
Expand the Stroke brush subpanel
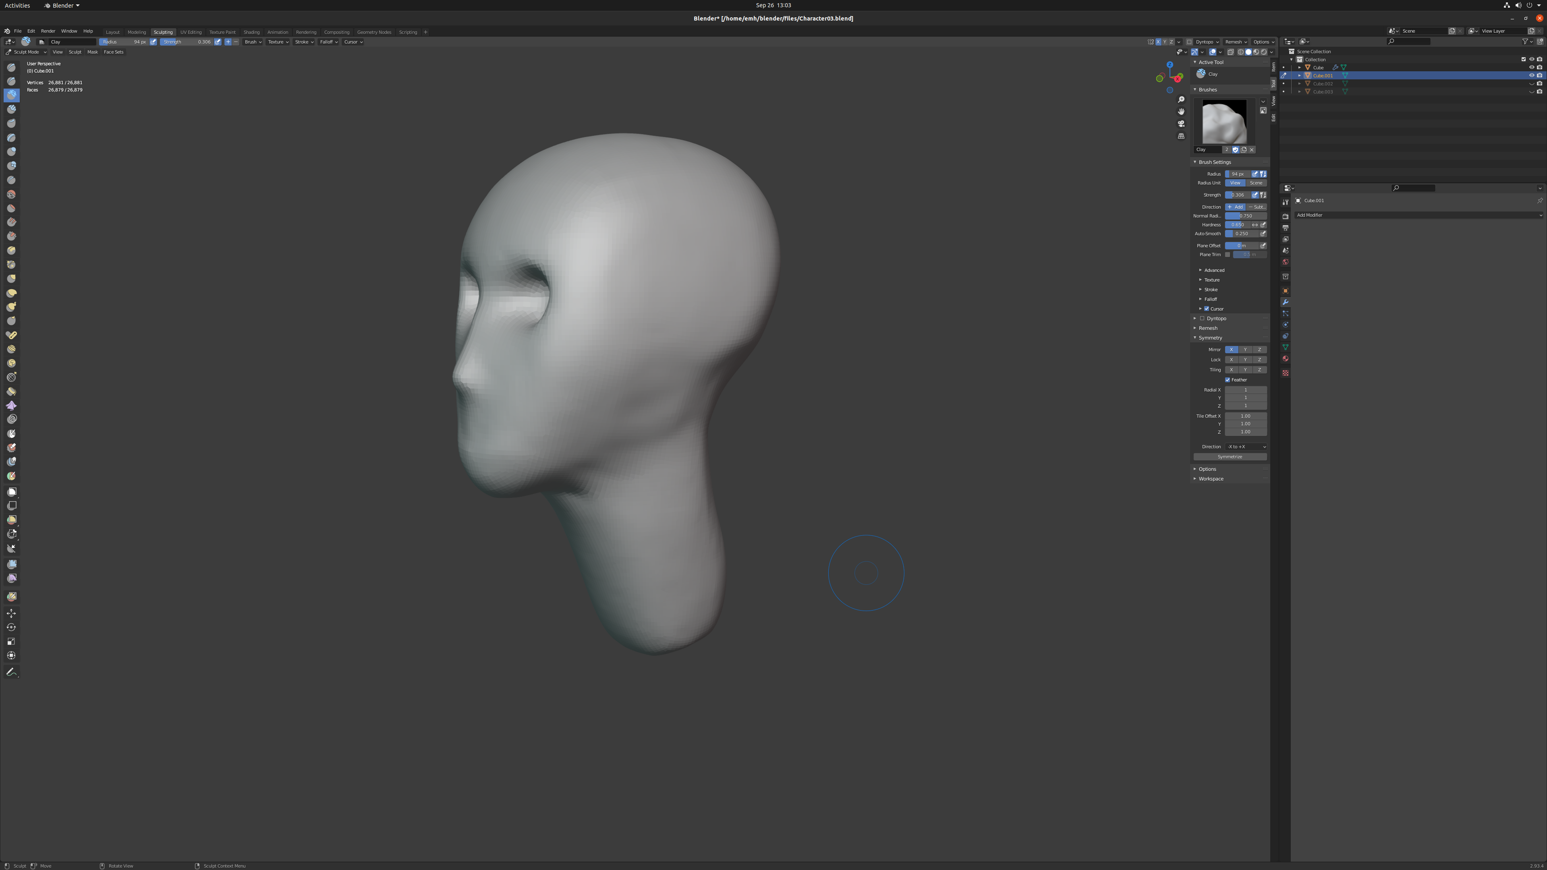pyautogui.click(x=1210, y=290)
